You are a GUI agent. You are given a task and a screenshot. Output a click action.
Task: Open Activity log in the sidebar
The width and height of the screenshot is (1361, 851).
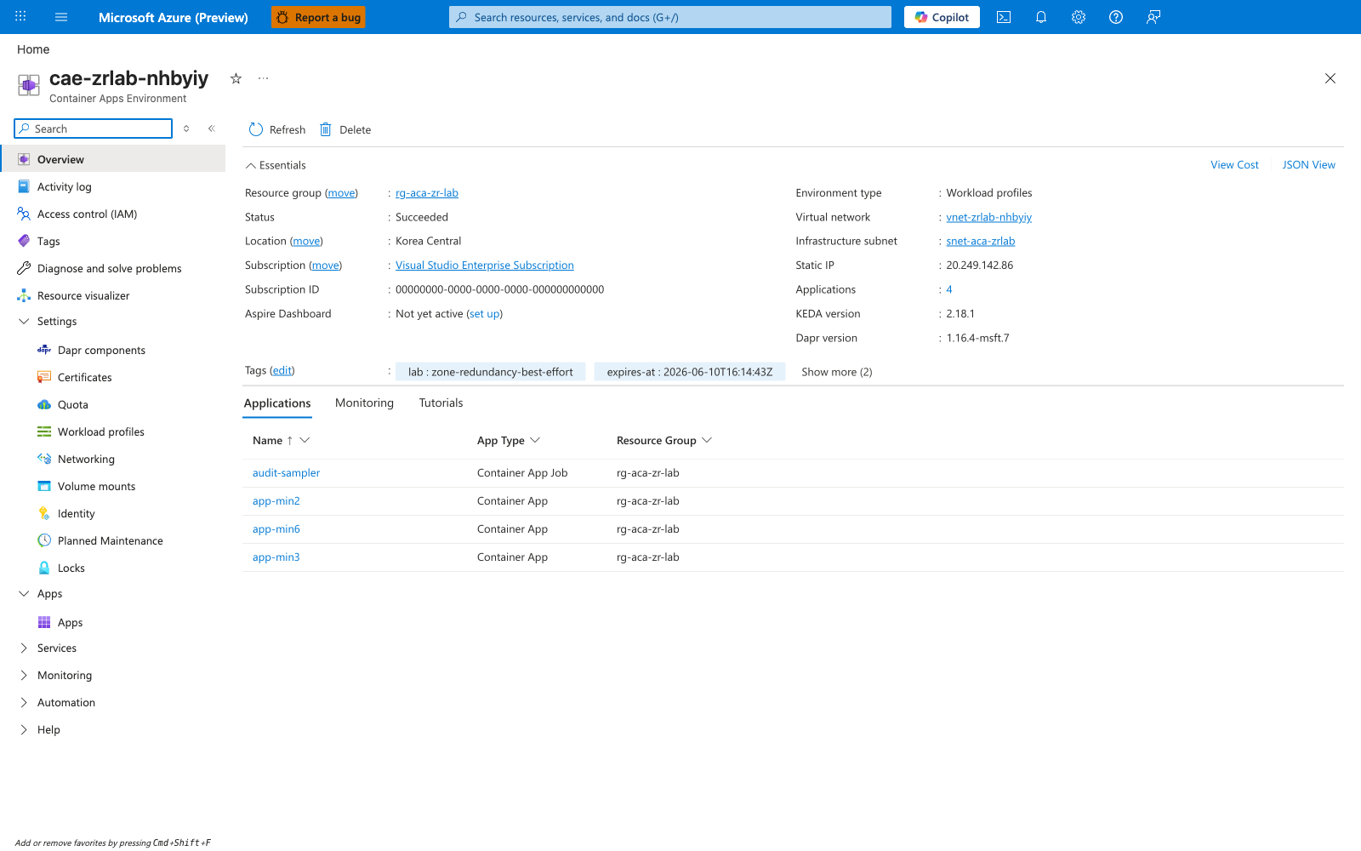pyautogui.click(x=65, y=187)
